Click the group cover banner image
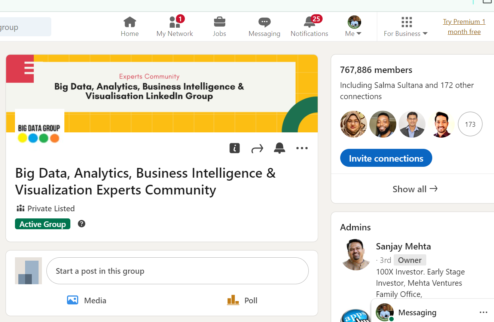Image resolution: width=494 pixels, height=322 pixels. (x=162, y=93)
